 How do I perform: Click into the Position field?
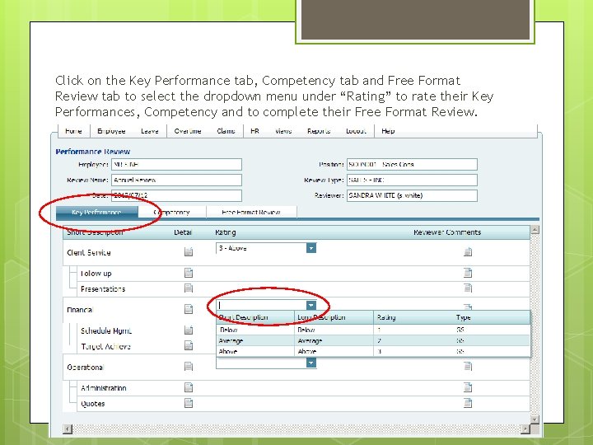[x=412, y=164]
